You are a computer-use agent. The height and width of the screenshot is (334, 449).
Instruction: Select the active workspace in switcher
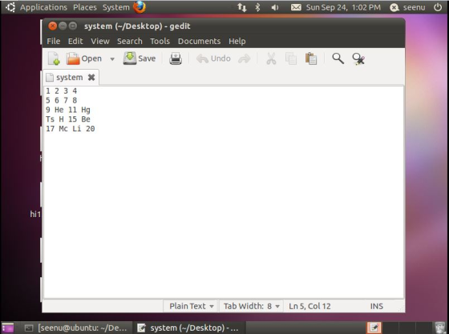(374, 328)
